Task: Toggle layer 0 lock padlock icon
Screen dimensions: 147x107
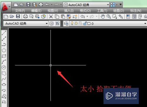Action: tap(85, 23)
